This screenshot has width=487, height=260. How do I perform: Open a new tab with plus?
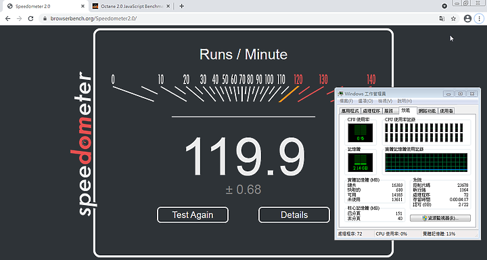pyautogui.click(x=182, y=6)
